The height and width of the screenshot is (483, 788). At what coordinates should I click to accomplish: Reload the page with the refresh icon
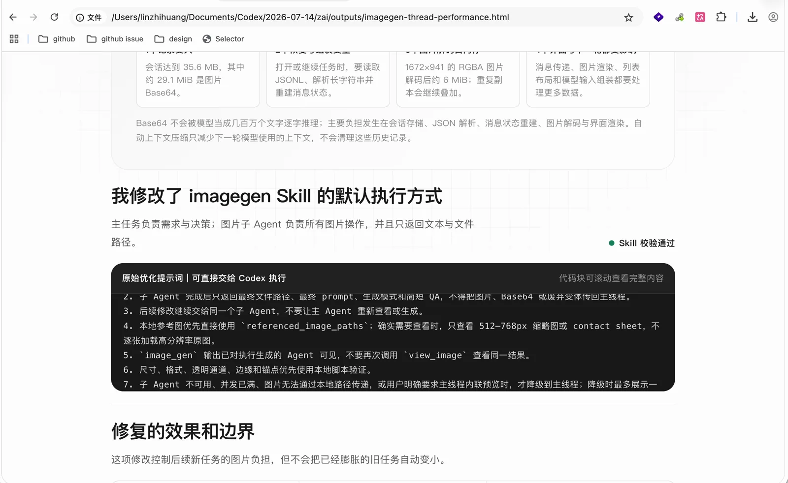coord(54,17)
